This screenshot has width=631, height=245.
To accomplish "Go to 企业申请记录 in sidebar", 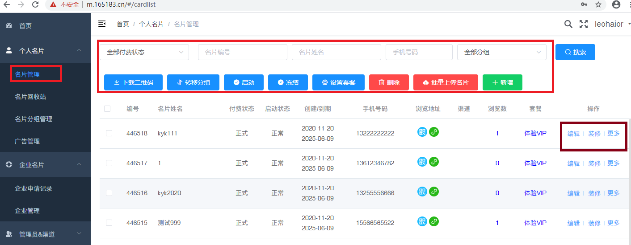I will point(34,188).
